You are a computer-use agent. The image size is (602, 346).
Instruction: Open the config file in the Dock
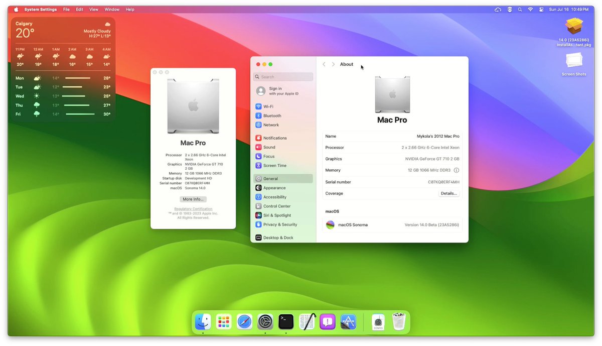tap(378, 322)
